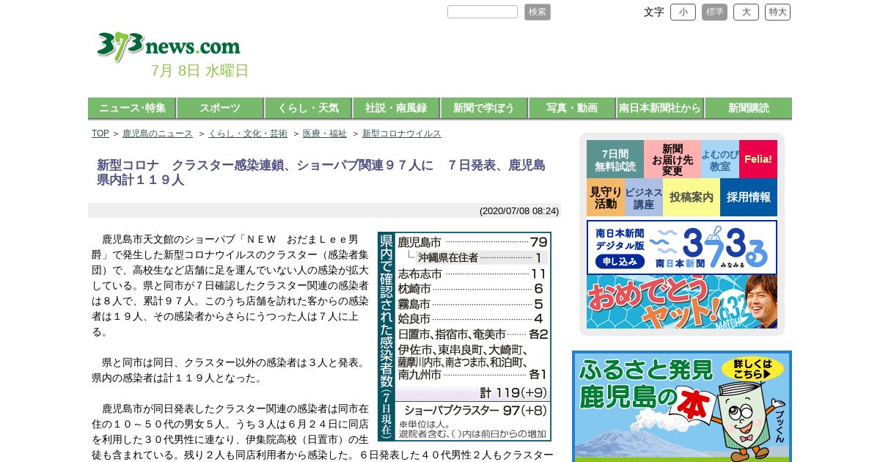
Task: Open the 写真・動画 menu
Action: pyautogui.click(x=572, y=108)
